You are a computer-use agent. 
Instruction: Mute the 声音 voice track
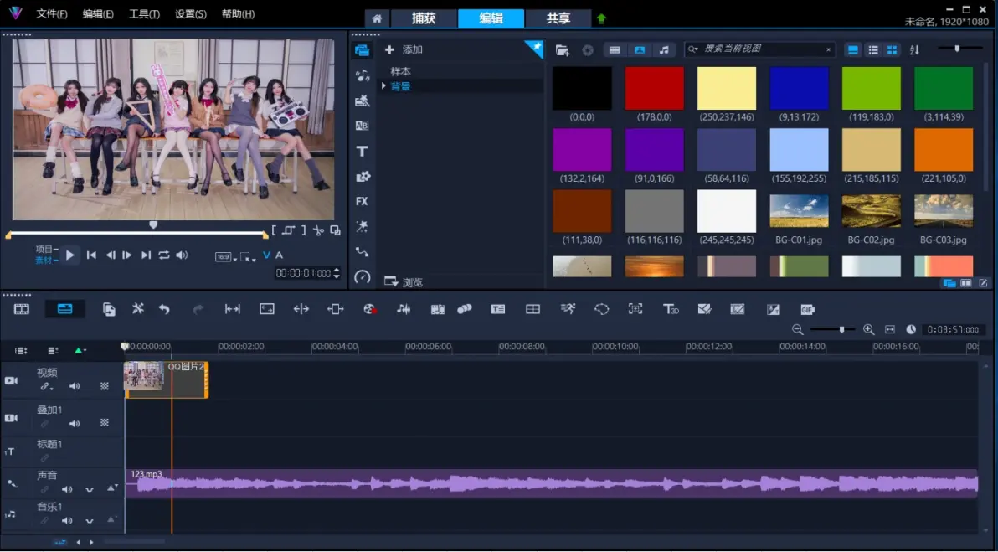67,489
